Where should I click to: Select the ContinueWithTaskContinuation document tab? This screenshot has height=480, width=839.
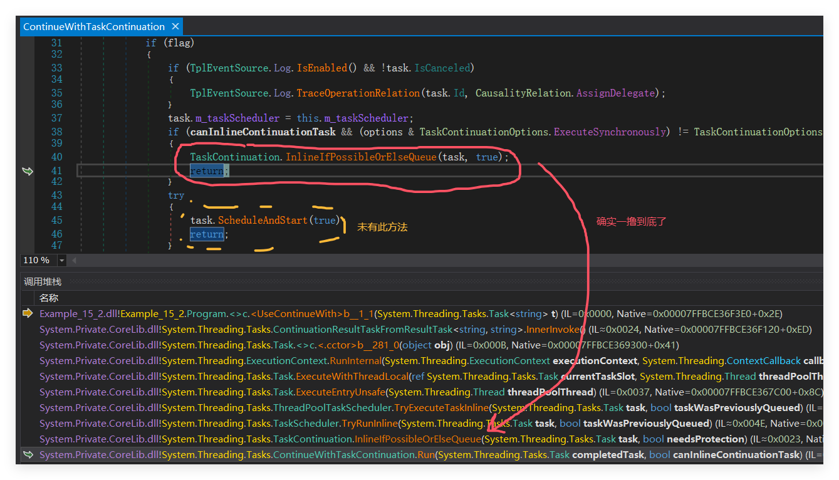[x=94, y=26]
